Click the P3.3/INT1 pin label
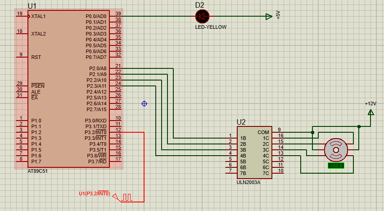 [95, 138]
